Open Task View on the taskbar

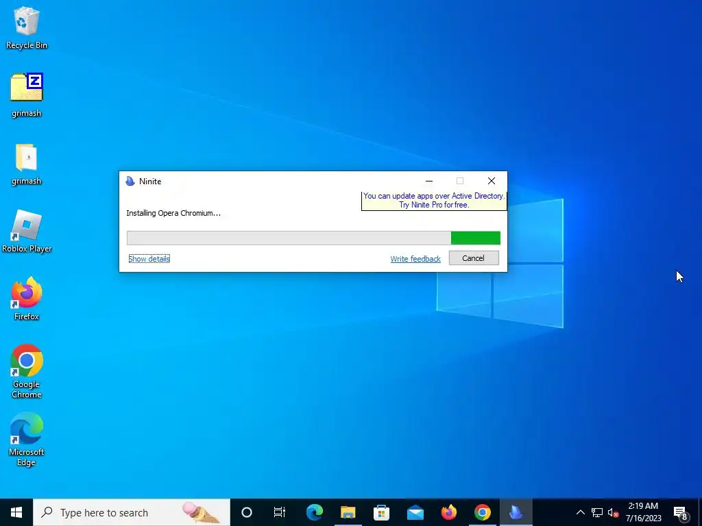280,512
